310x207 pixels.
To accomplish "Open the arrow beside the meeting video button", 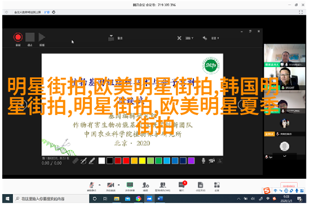I will (x=118, y=185).
